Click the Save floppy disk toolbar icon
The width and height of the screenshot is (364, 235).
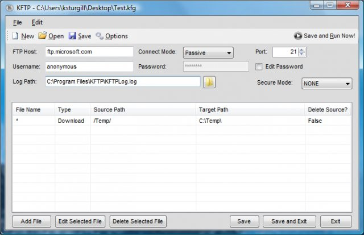tap(72, 36)
